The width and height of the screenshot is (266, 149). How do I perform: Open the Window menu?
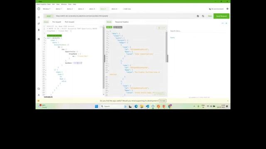(x=64, y=4)
